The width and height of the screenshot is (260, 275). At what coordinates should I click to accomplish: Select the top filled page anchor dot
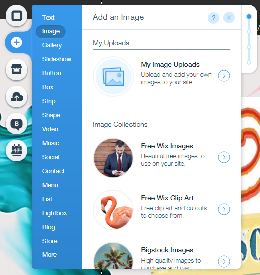point(249,17)
